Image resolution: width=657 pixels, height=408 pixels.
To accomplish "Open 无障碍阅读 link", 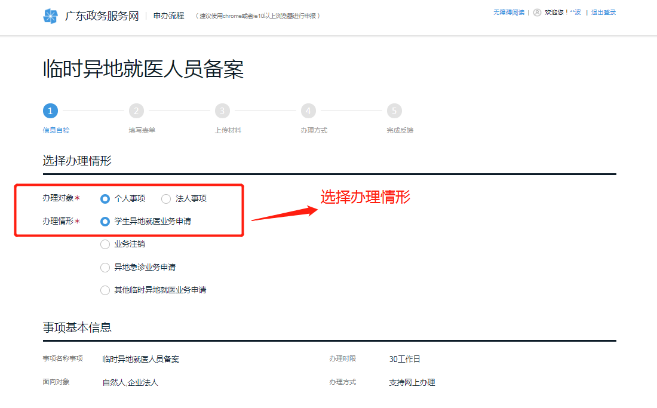I will pyautogui.click(x=509, y=13).
